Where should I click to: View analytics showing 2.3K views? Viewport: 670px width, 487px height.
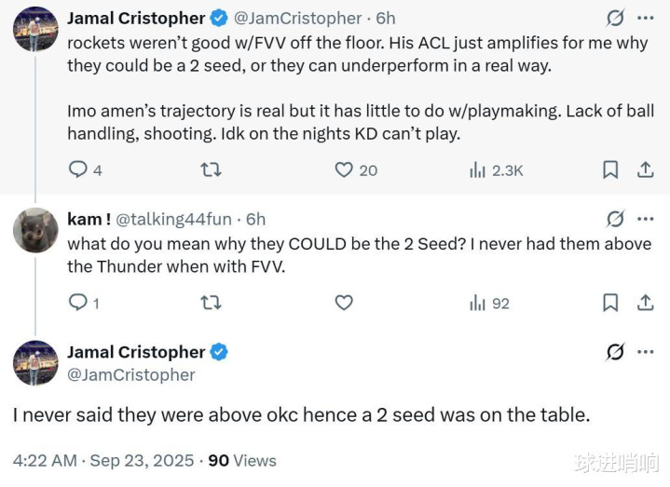(x=477, y=169)
